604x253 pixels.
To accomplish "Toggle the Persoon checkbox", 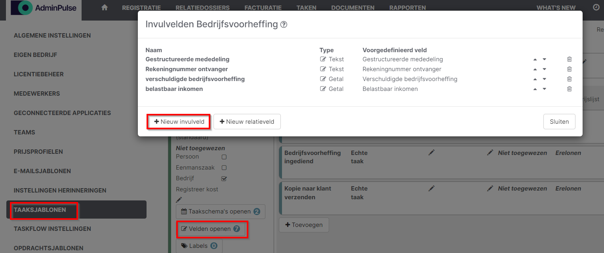I will [224, 157].
